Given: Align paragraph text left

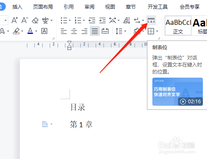Looking at the screenshot, I should click(x=64, y=31).
